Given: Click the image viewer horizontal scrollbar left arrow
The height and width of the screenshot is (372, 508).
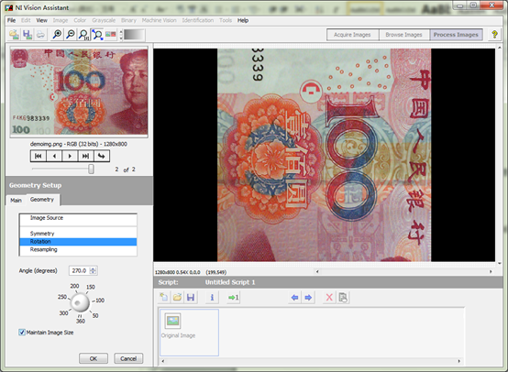Looking at the screenshot, I should [x=317, y=271].
